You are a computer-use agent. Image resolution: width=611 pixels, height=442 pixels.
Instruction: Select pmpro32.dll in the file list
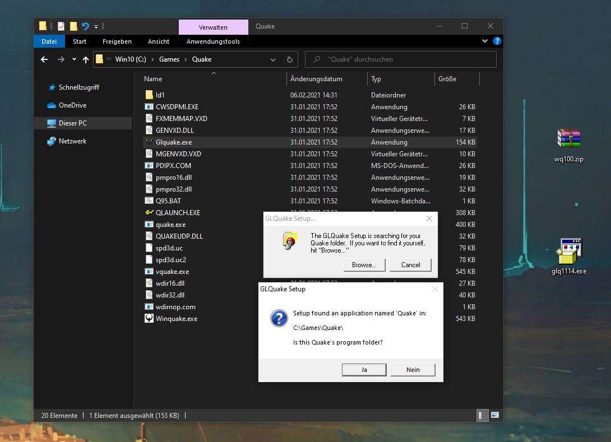[x=173, y=189]
